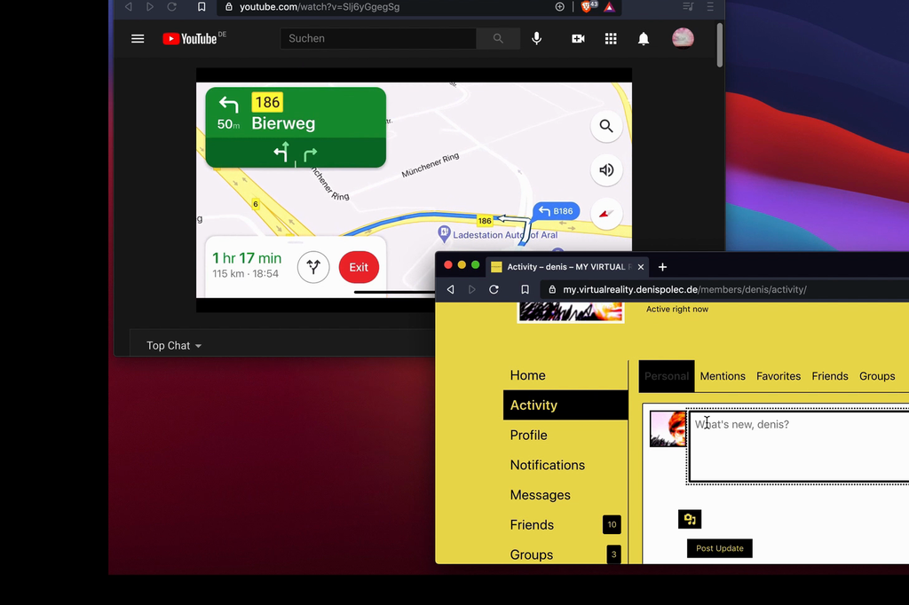This screenshot has height=605, width=909.
Task: Click the YouTube search magnifier button
Action: point(498,38)
